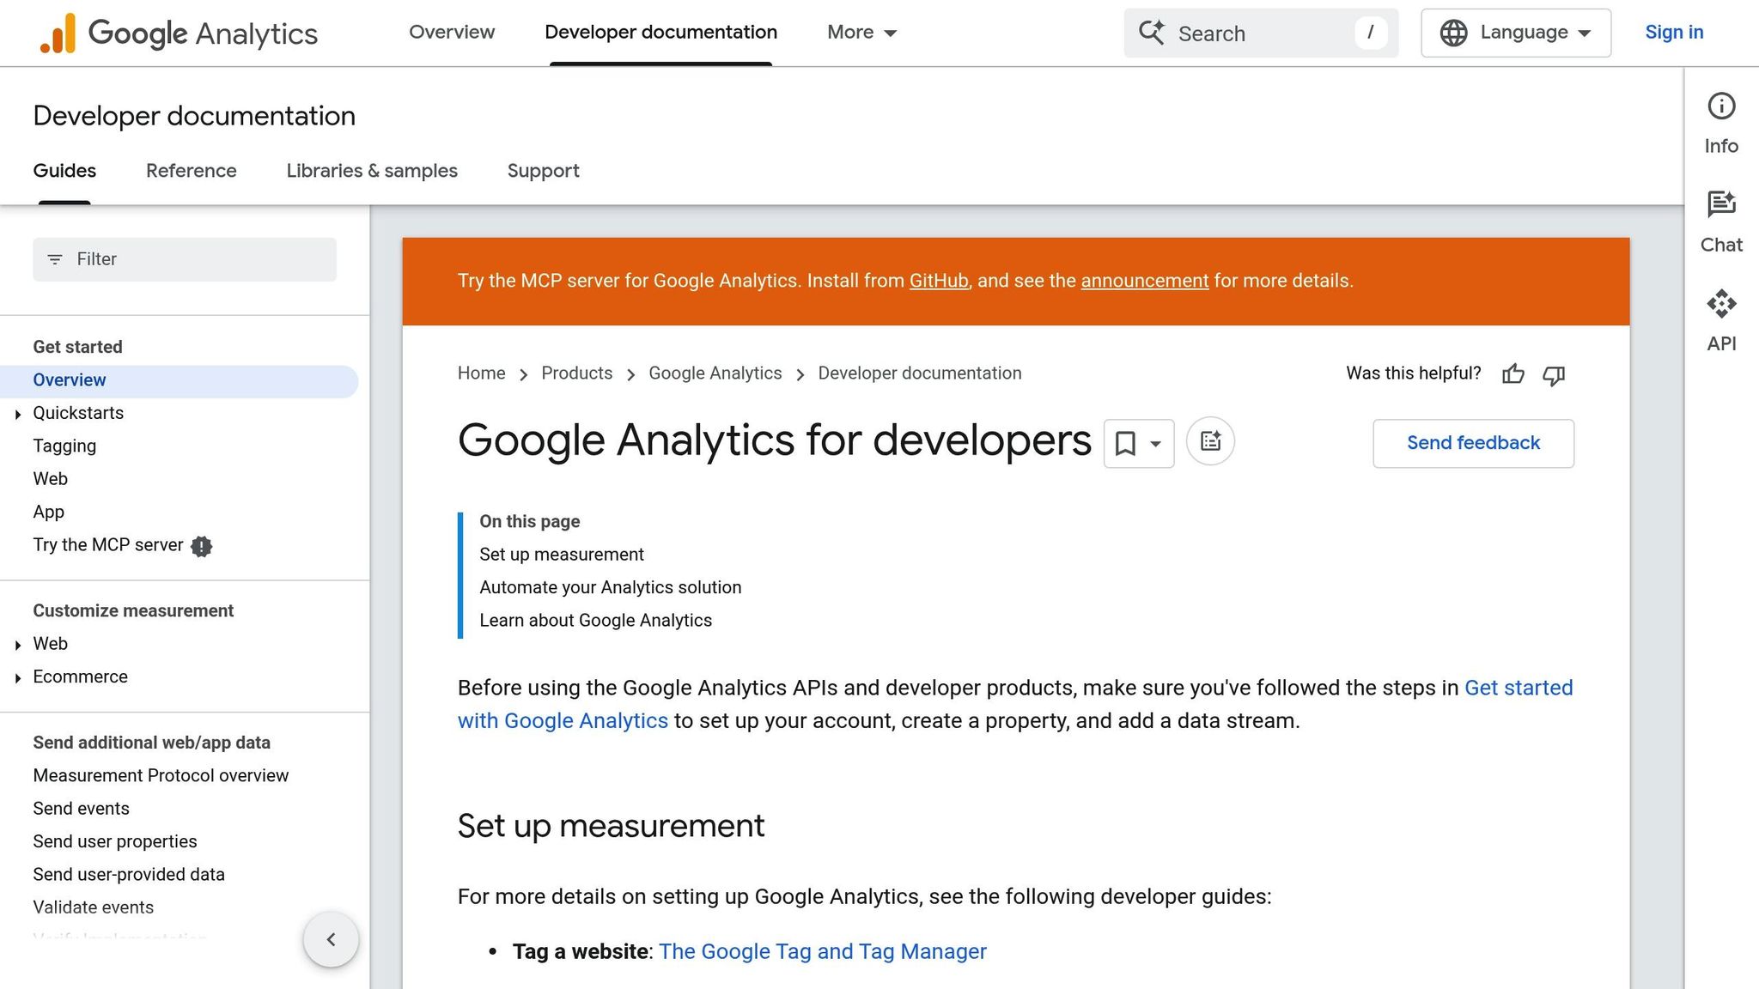Expand Ecommerce under Customize measurement

[18, 677]
